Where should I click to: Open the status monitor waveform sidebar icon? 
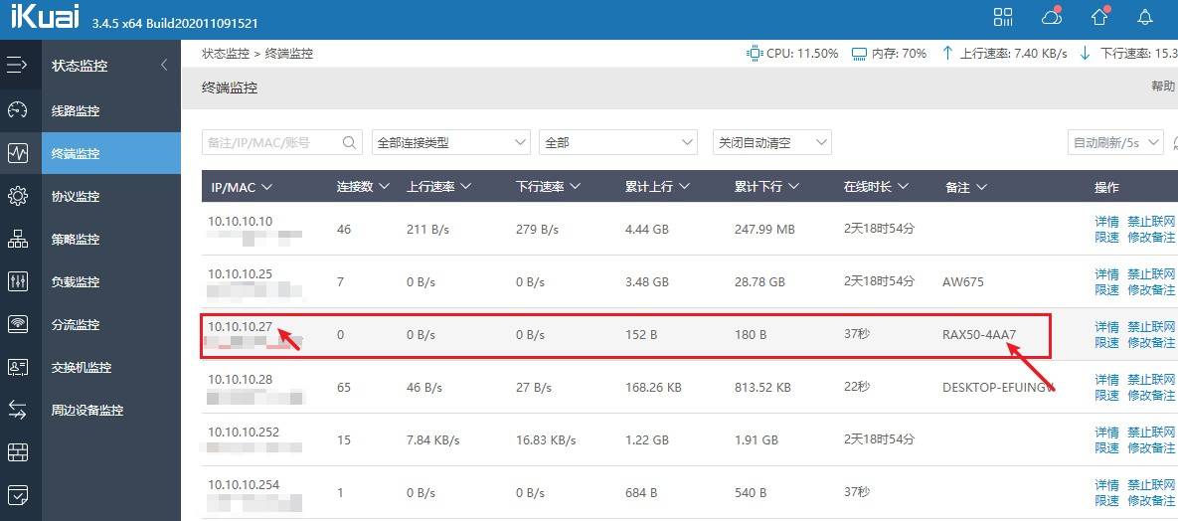(17, 153)
